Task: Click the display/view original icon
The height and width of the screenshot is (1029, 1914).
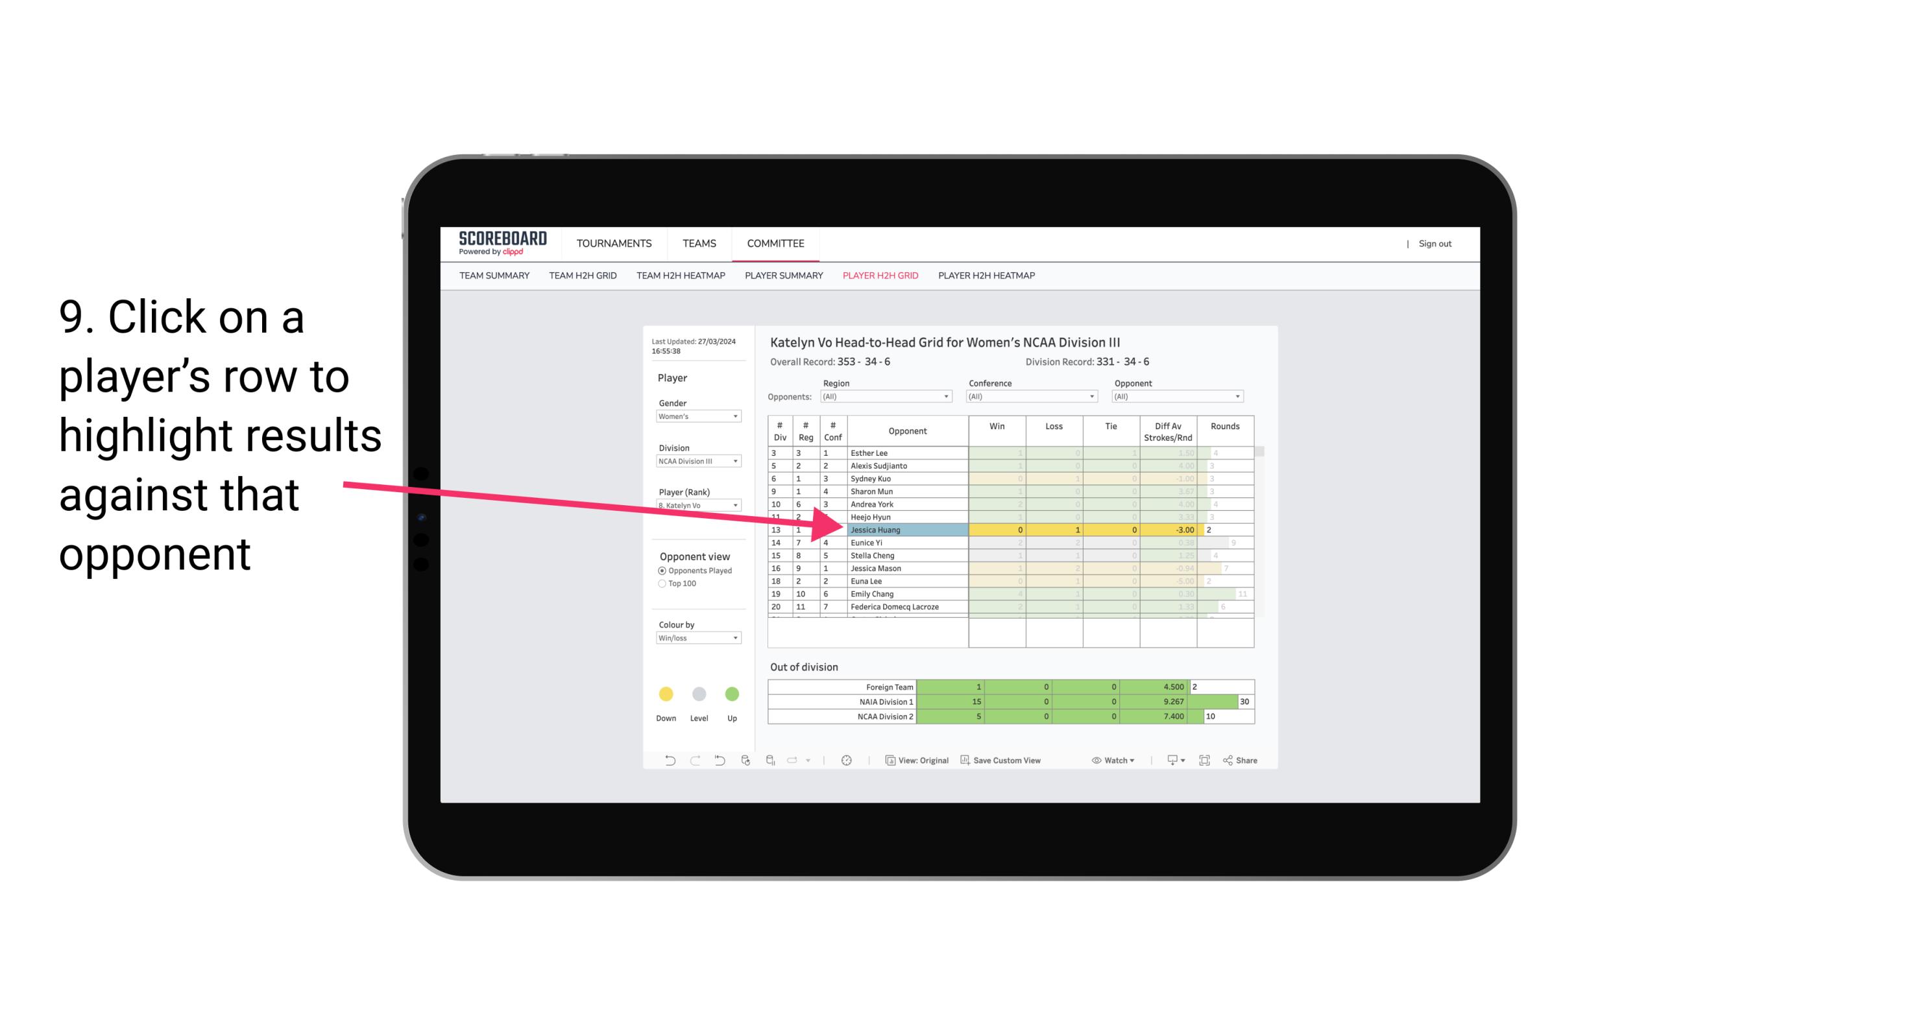Action: (891, 762)
